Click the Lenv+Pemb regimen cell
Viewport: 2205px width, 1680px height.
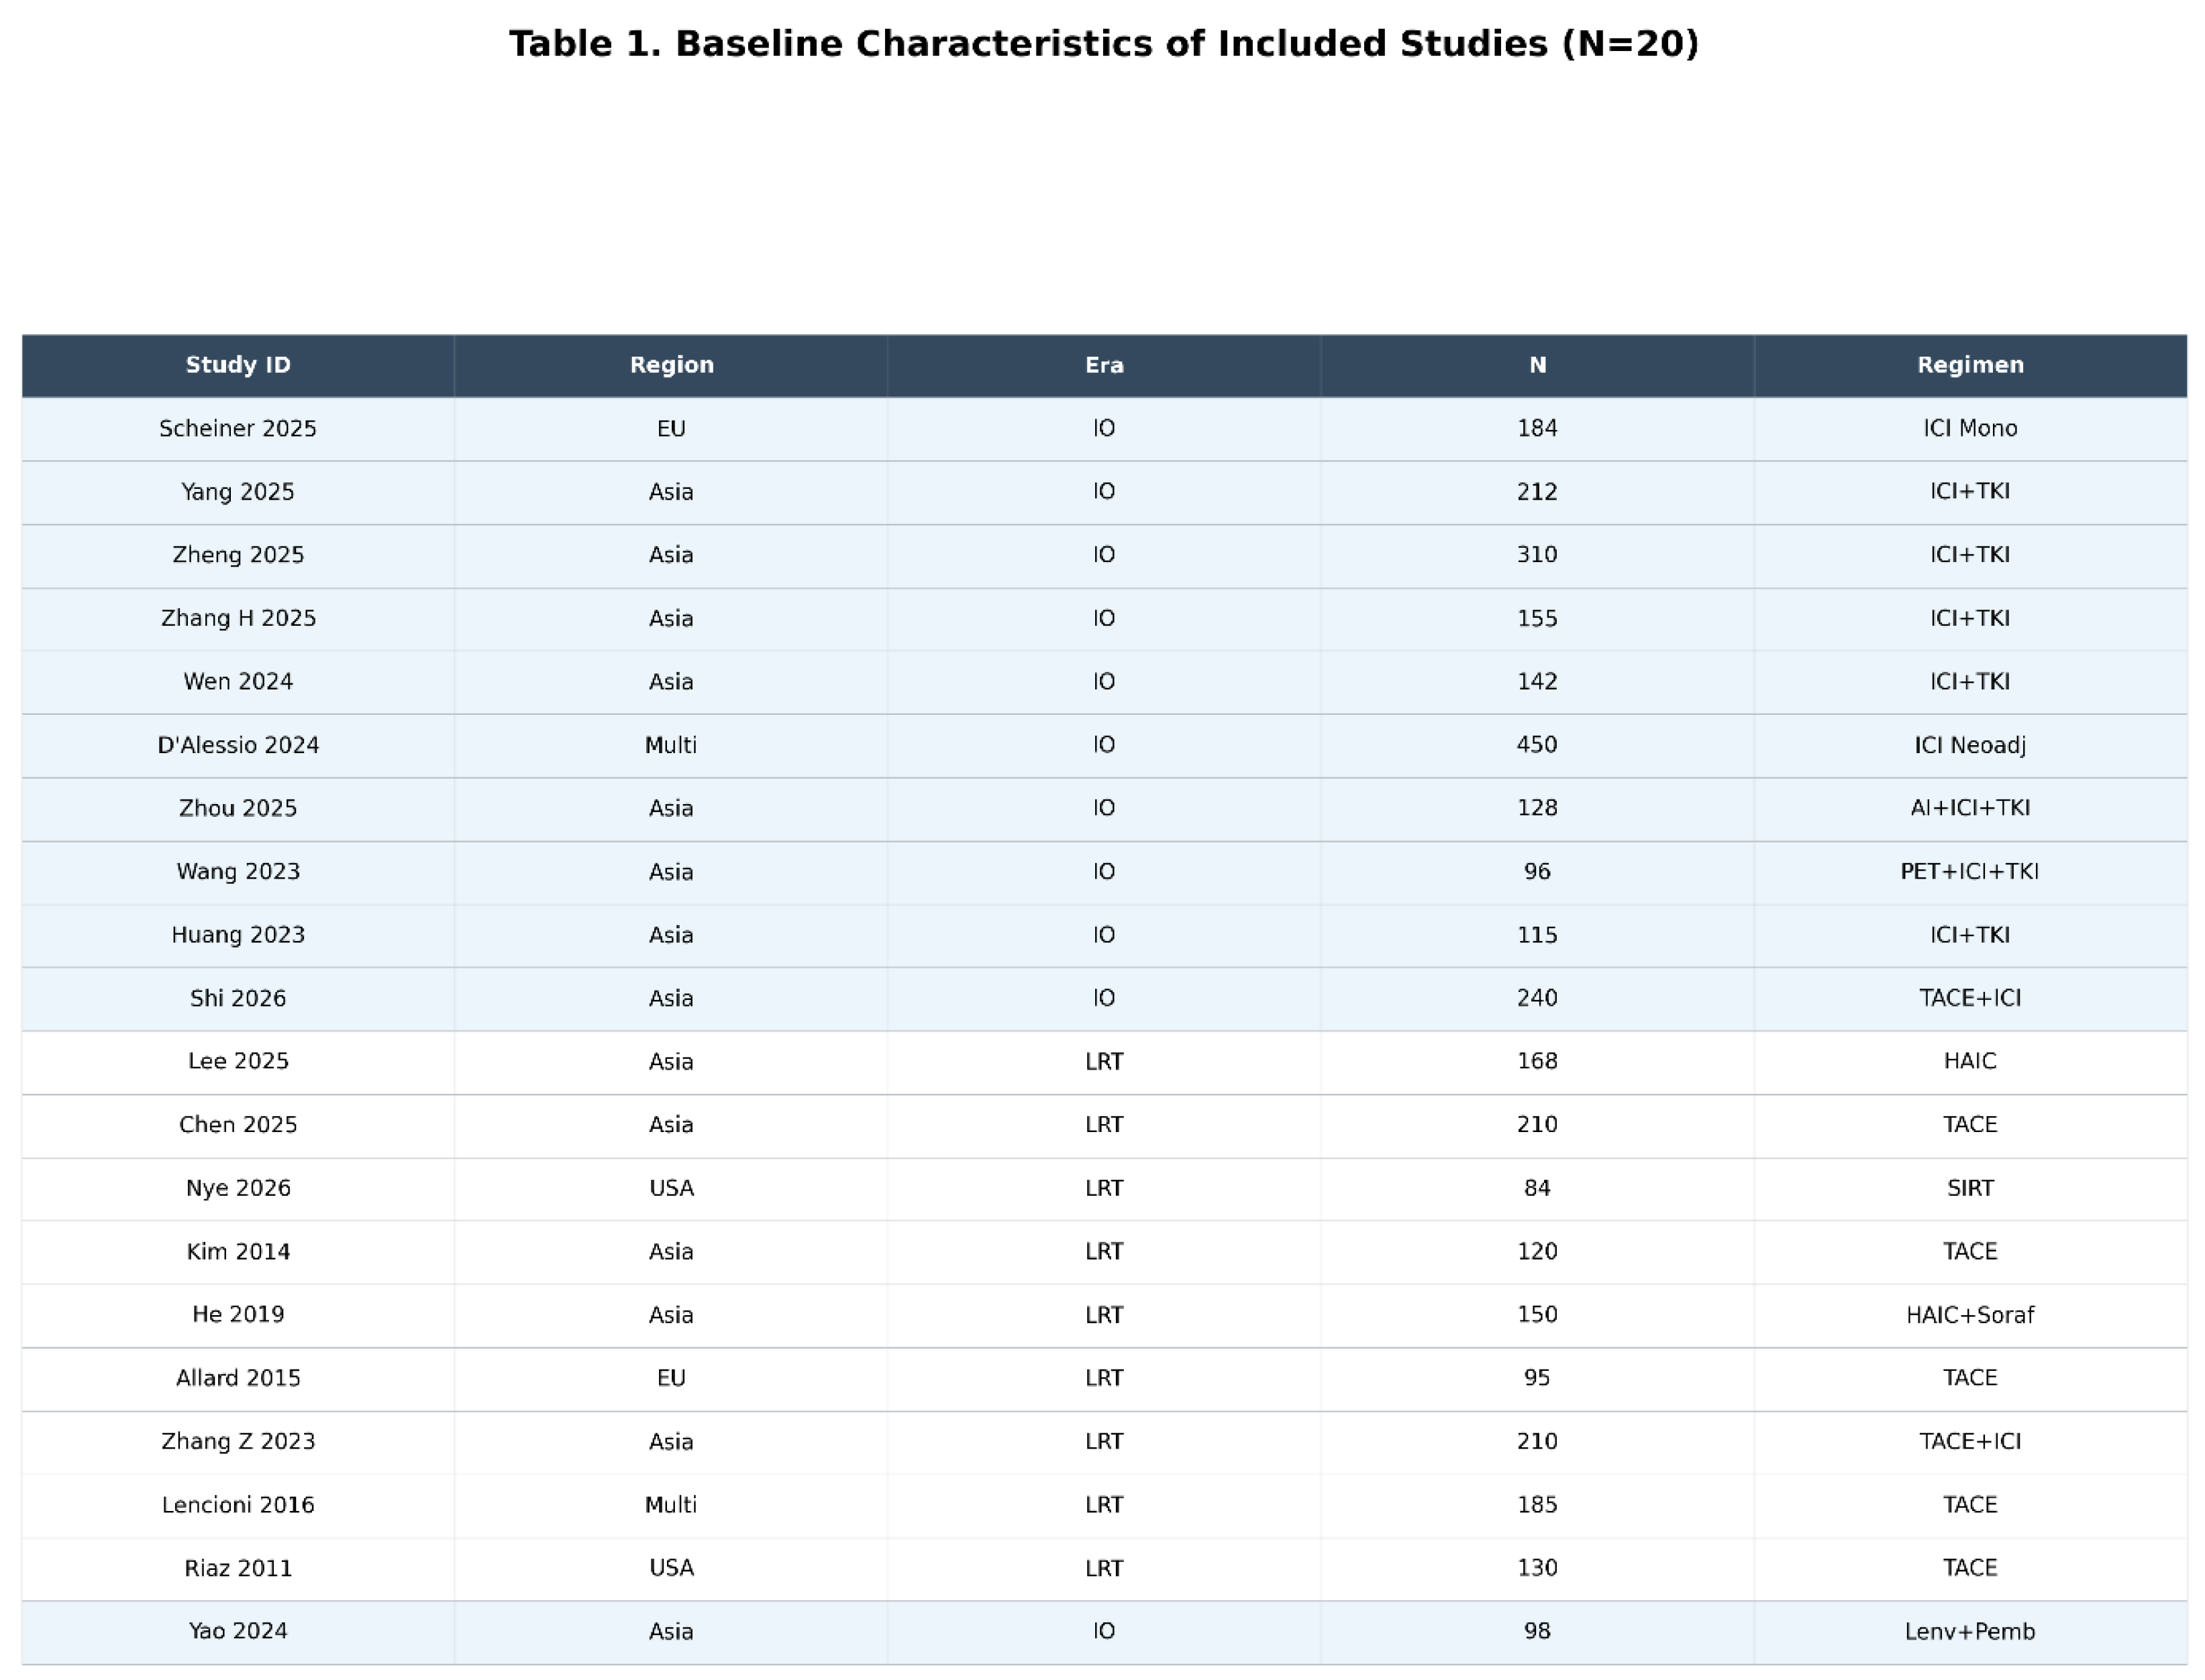pos(1969,1632)
